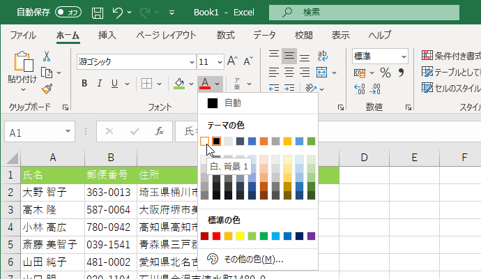Toggle Bold formatting
Image resolution: width=481 pixels, height=279 pixels.
pos(84,84)
